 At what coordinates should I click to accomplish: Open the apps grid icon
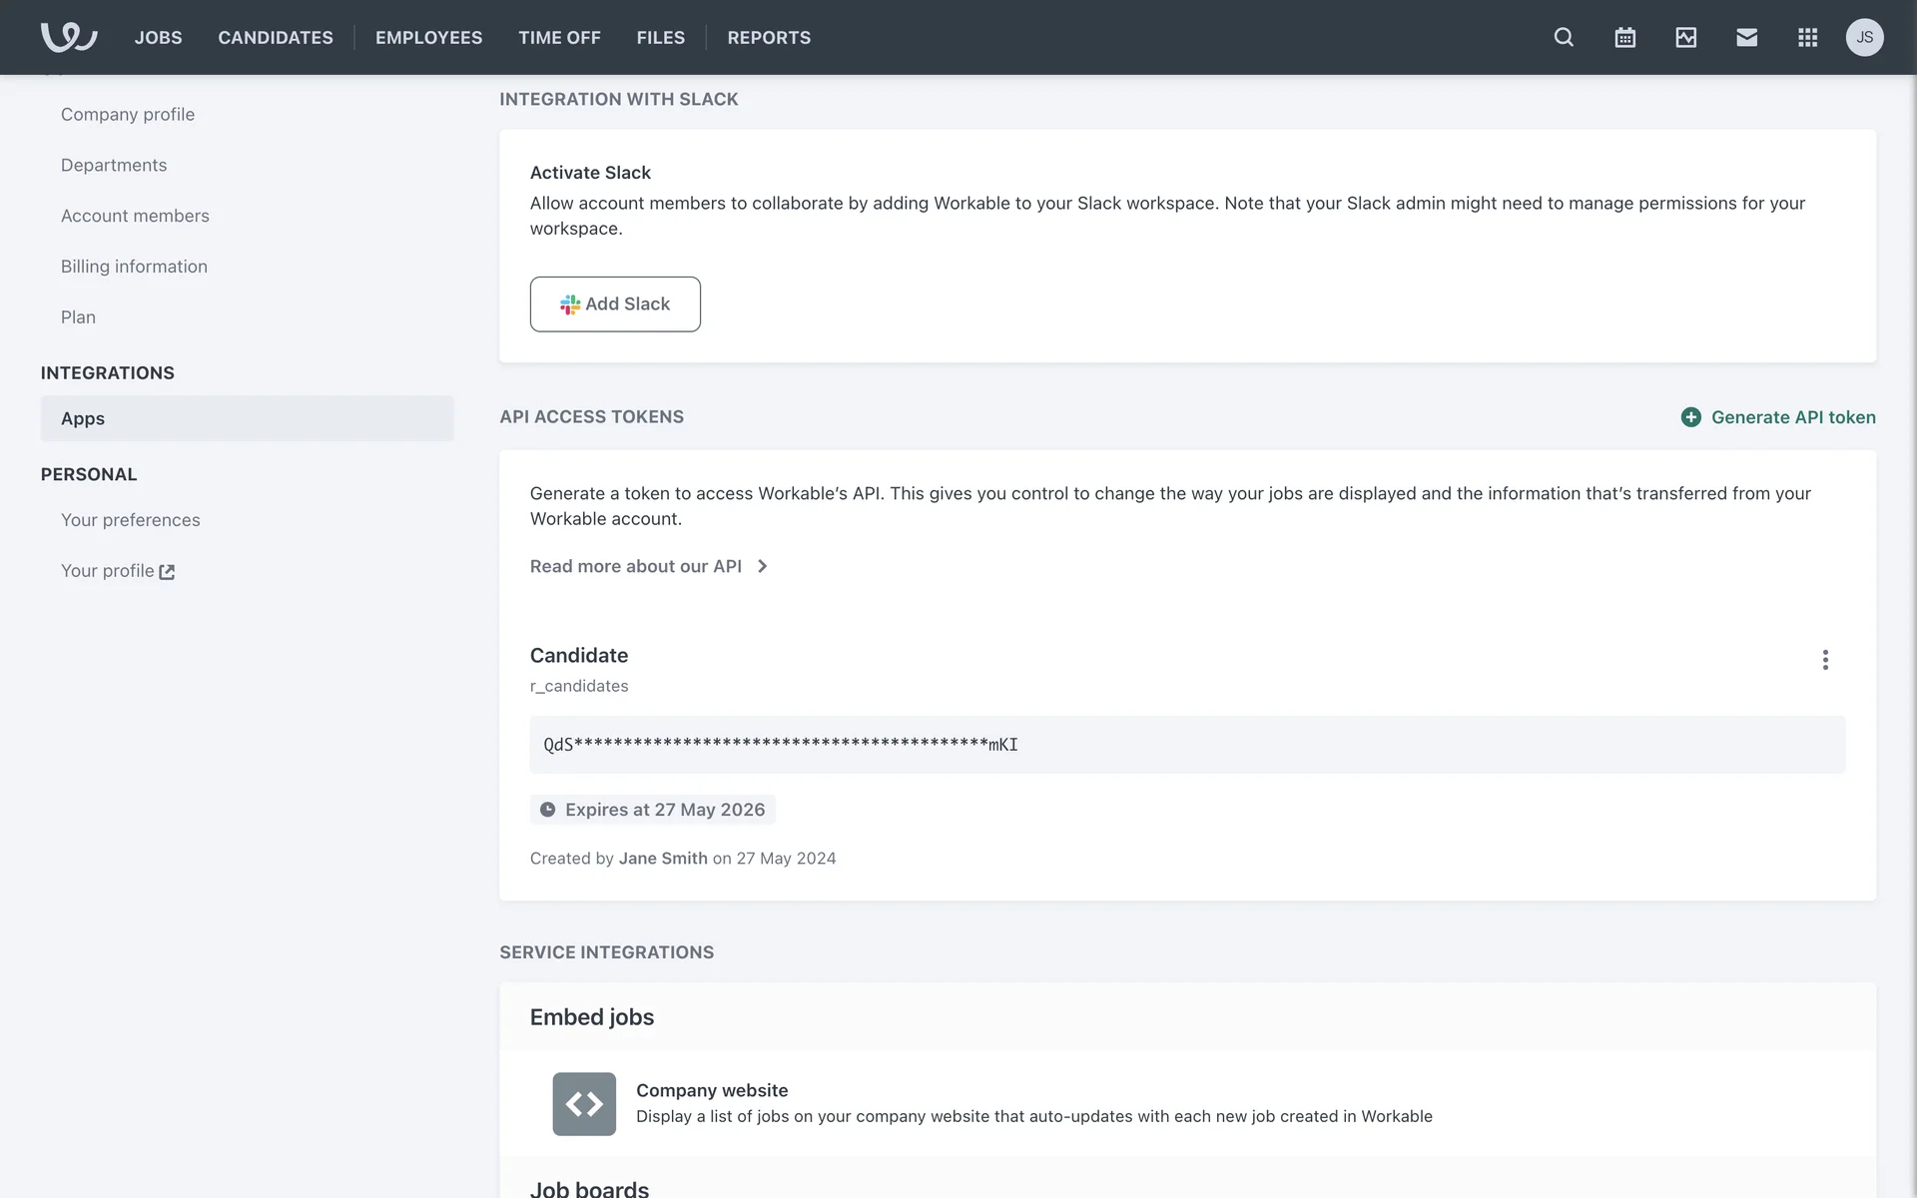(x=1807, y=37)
